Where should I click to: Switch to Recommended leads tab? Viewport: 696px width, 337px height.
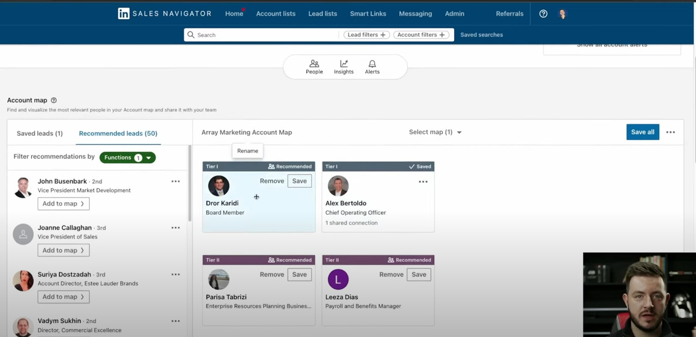coord(118,133)
